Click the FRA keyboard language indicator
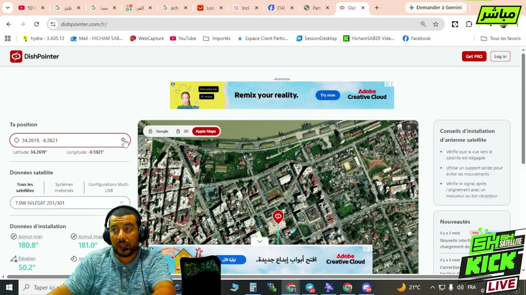The width and height of the screenshot is (526, 295). point(472,288)
